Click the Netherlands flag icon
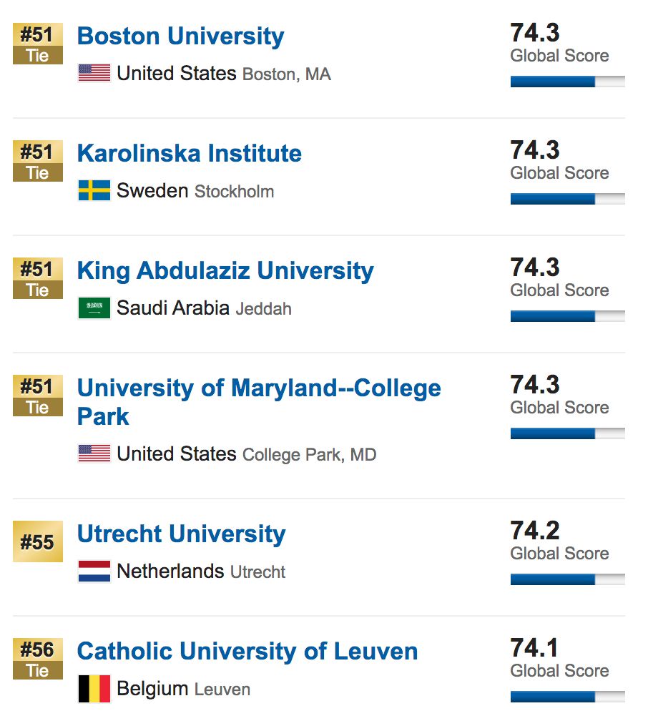This screenshot has height=721, width=648. (x=94, y=571)
